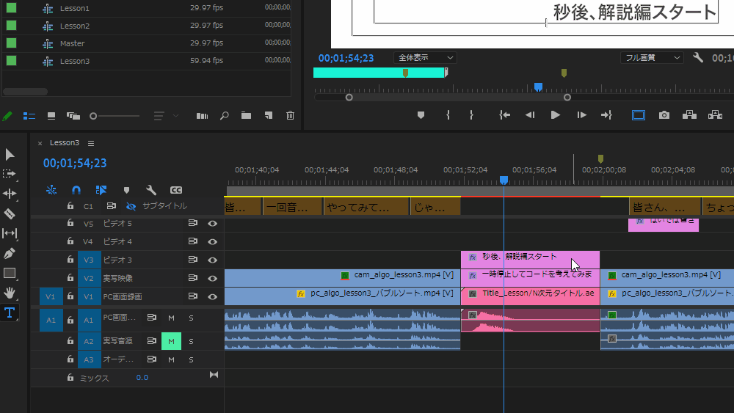The width and height of the screenshot is (734, 413).
Task: Select the Track Select Forward tool
Action: click(10, 174)
